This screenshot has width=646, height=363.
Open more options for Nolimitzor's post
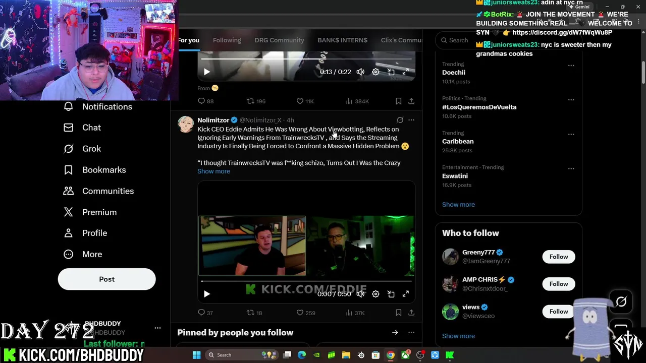click(x=411, y=120)
